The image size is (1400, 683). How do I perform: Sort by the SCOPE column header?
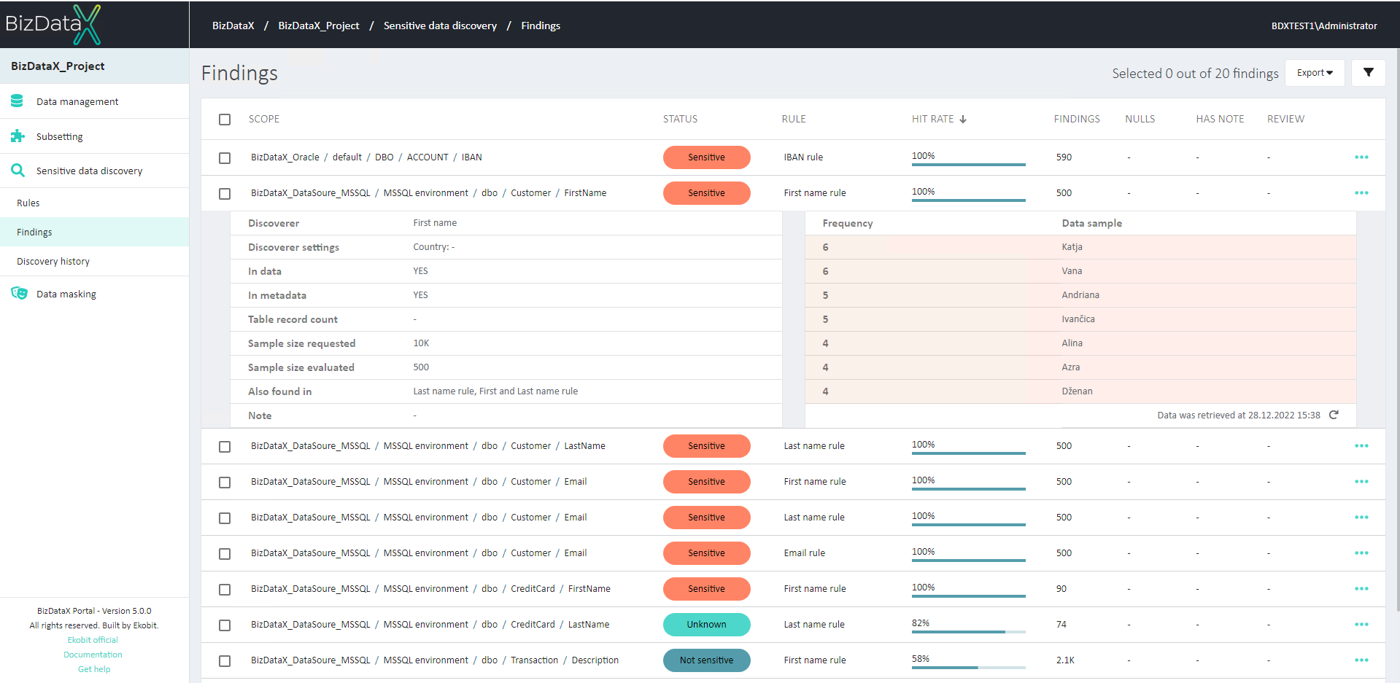tap(263, 120)
